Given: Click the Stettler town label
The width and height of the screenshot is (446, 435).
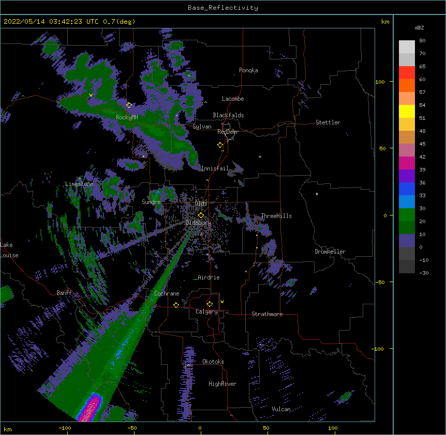Looking at the screenshot, I should tap(328, 122).
